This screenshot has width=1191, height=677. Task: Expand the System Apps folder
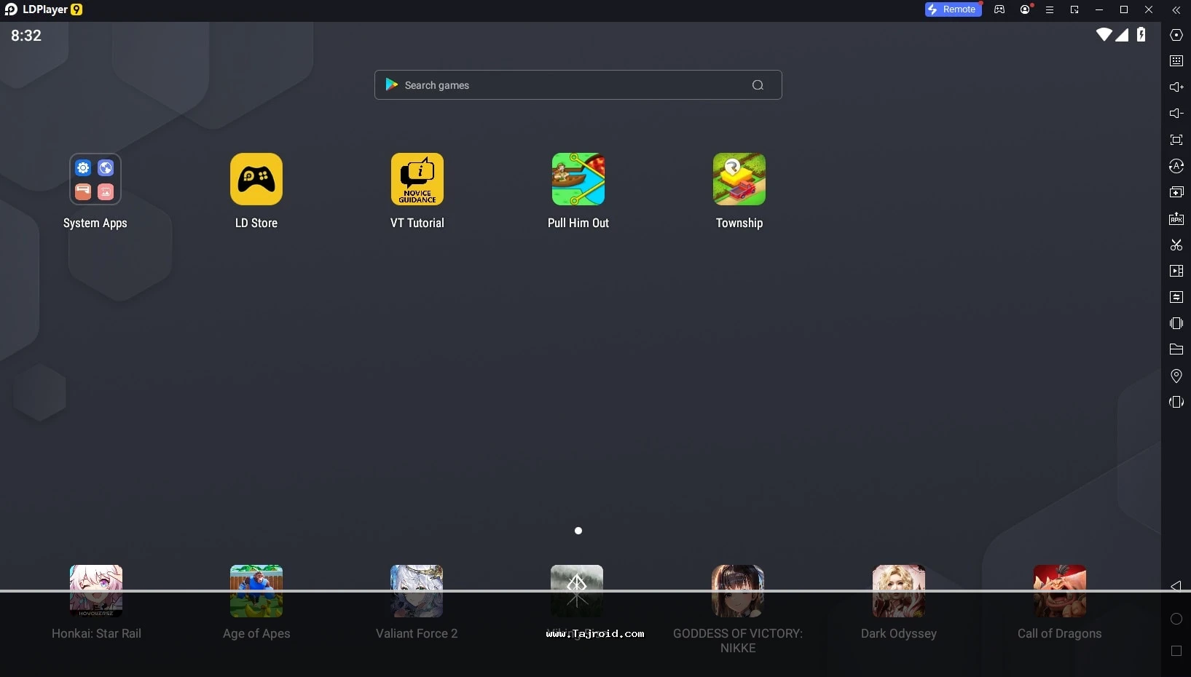point(95,180)
